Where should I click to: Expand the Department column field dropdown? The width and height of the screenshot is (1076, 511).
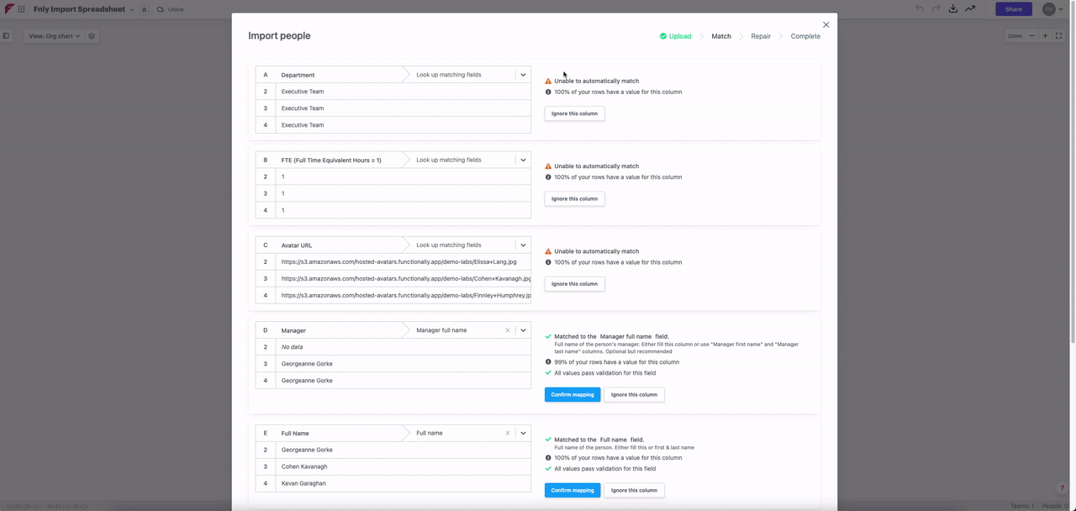523,75
